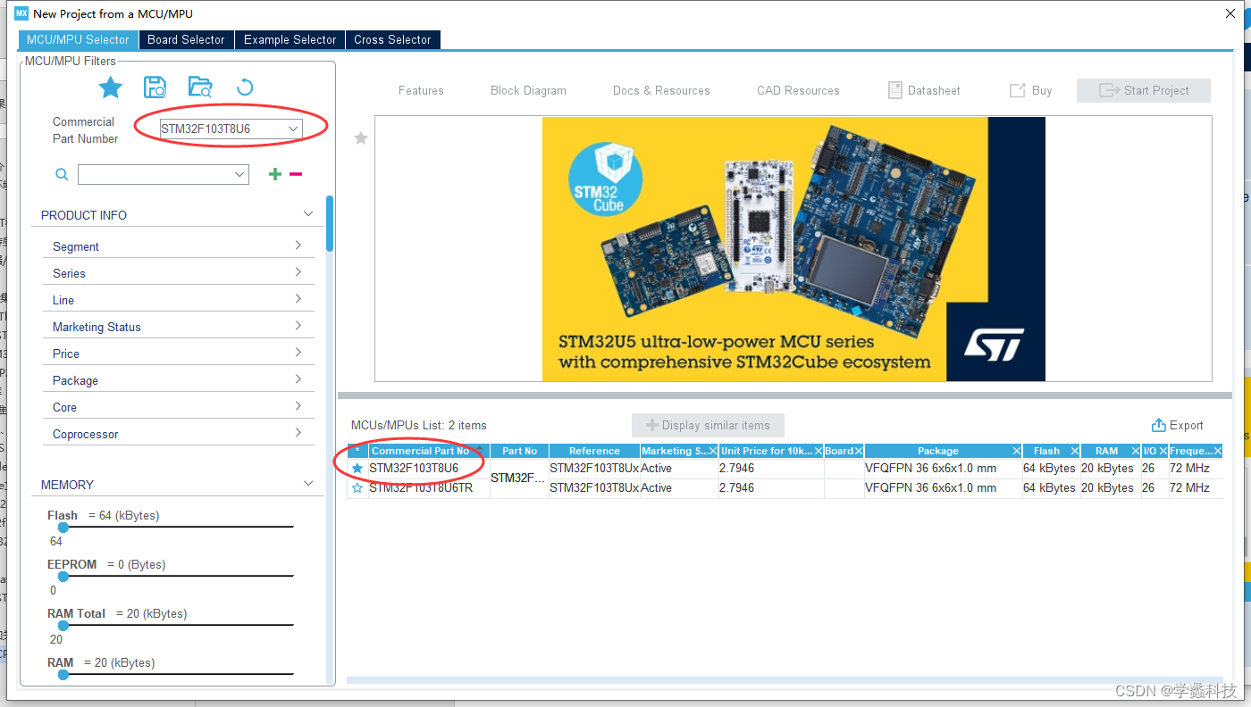Remove the I/O column via X
This screenshot has height=707, width=1251.
point(1163,451)
